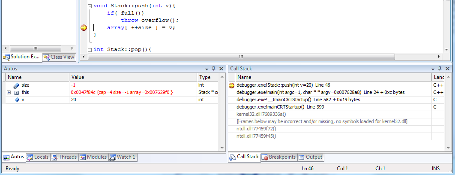Switch to the Threads tab
The image size is (455, 175).
coord(64,157)
